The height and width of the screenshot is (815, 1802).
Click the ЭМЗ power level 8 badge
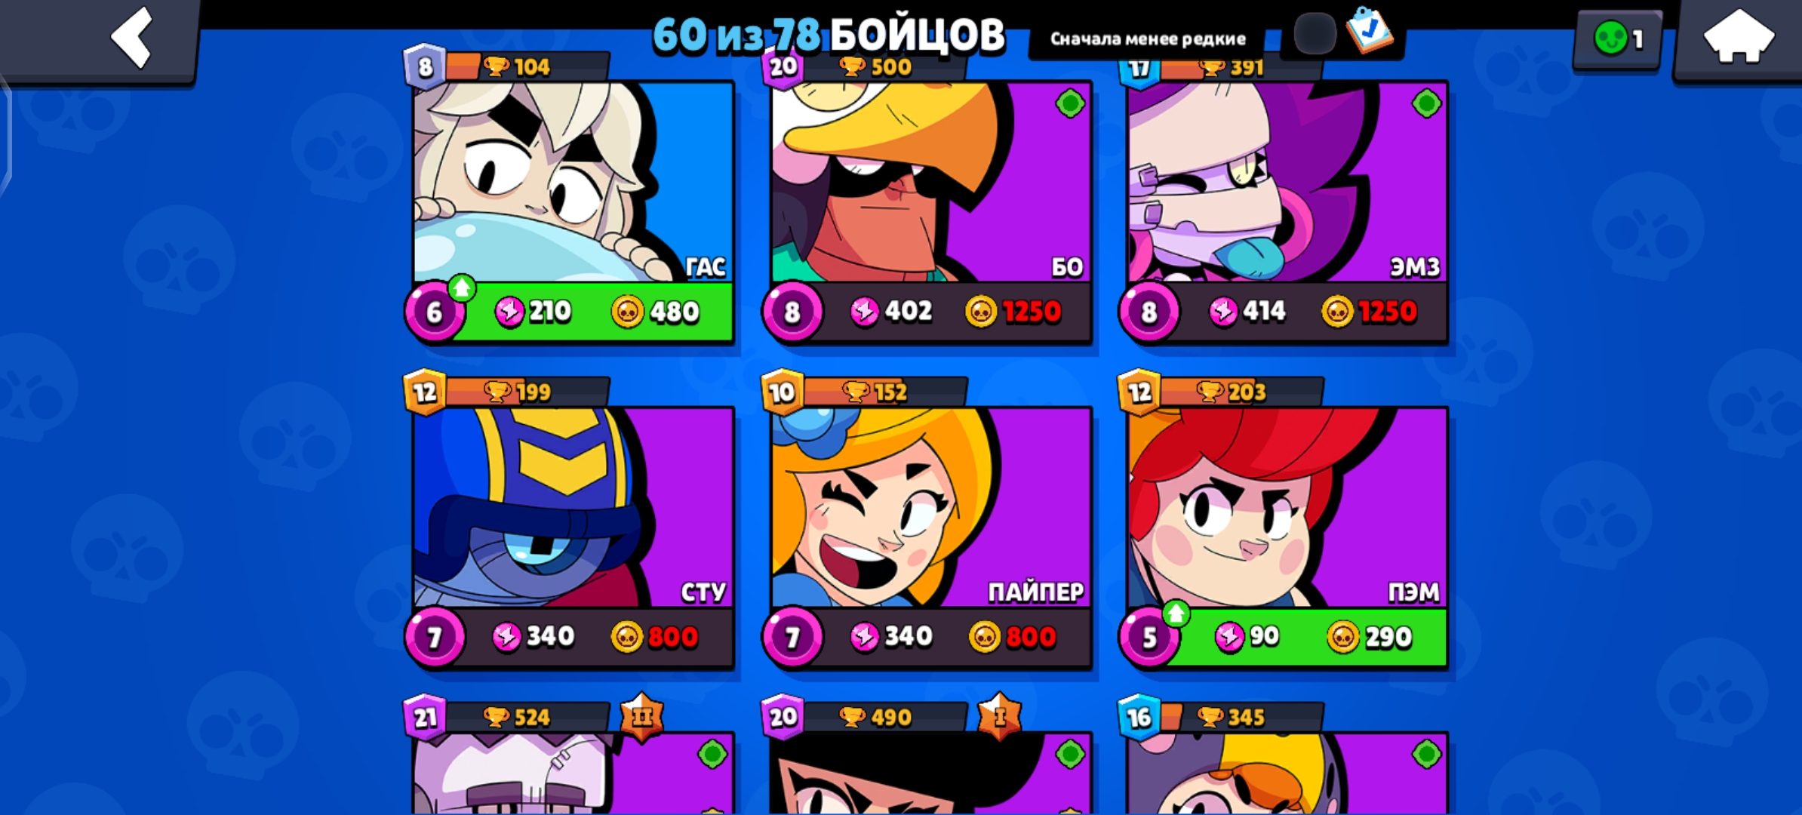(1149, 312)
